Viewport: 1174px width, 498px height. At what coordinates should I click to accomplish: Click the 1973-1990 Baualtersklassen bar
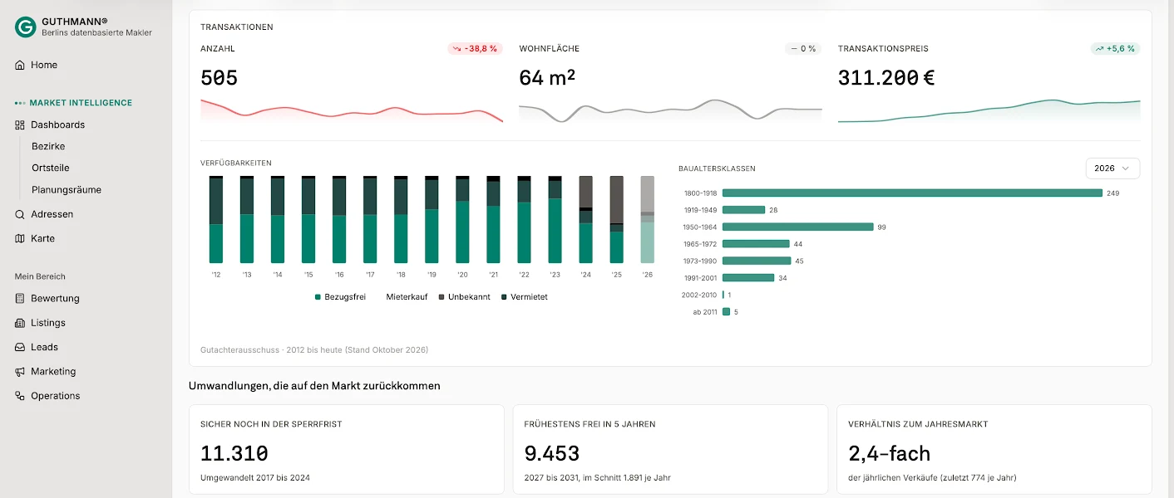[757, 261]
